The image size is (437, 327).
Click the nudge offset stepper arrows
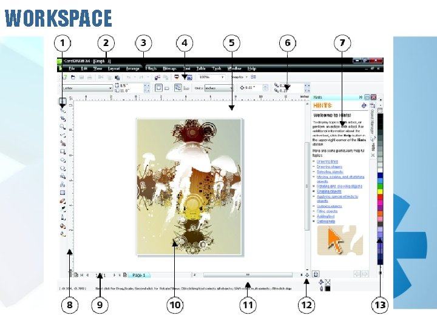[x=265, y=88]
